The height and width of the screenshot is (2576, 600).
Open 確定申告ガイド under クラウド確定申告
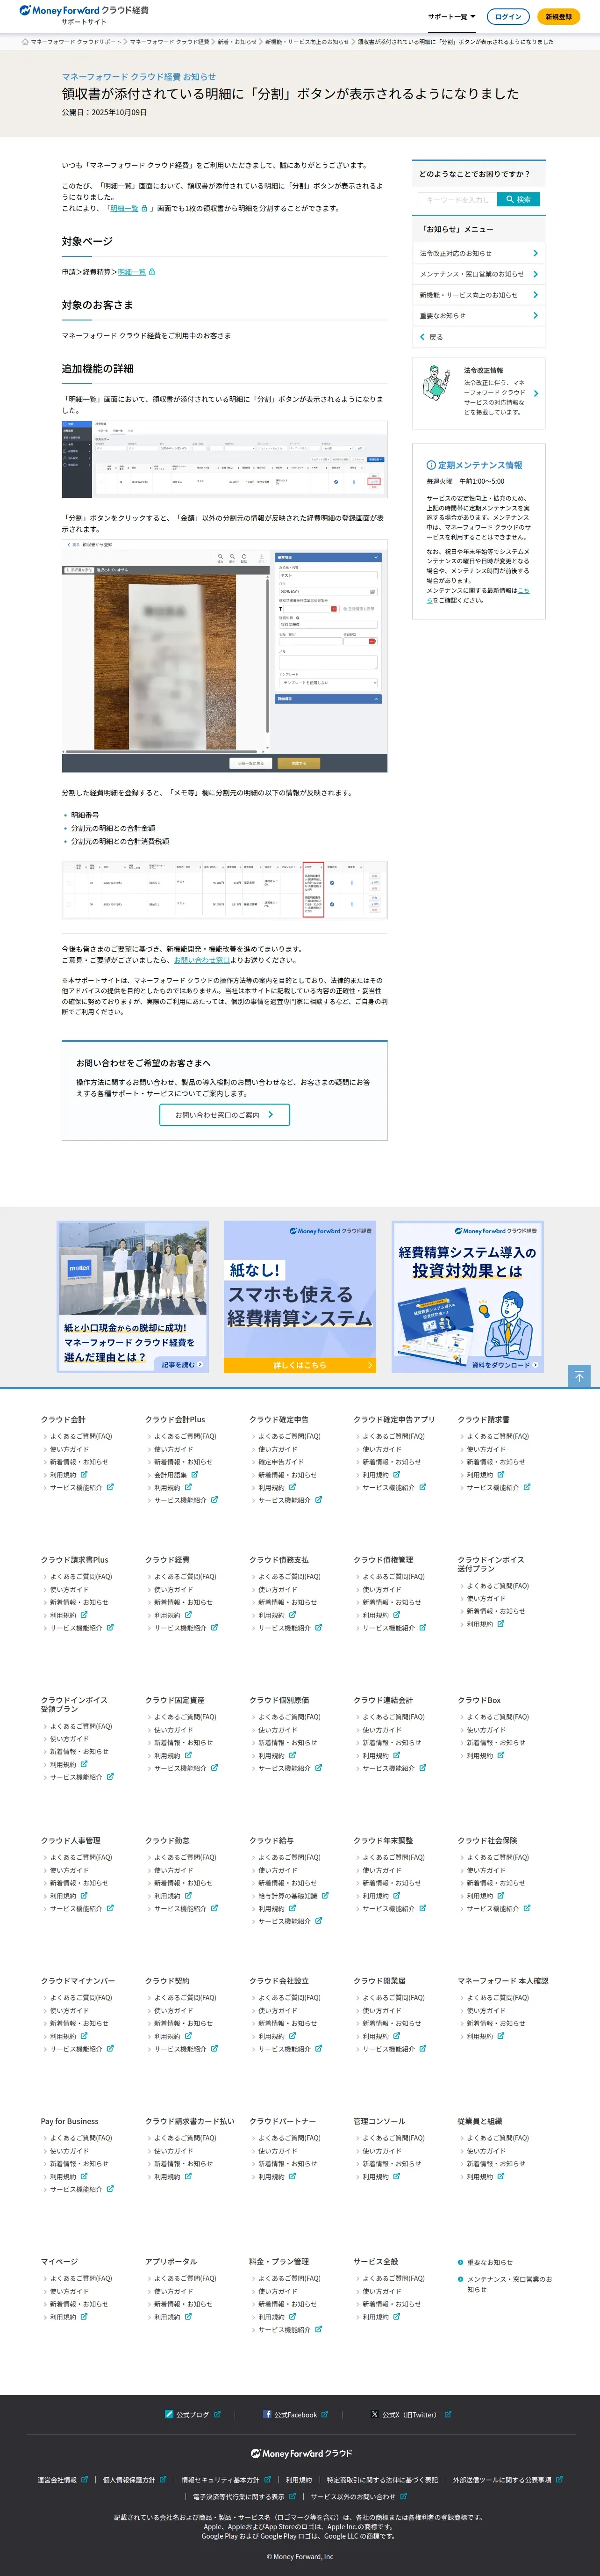[x=280, y=1462]
